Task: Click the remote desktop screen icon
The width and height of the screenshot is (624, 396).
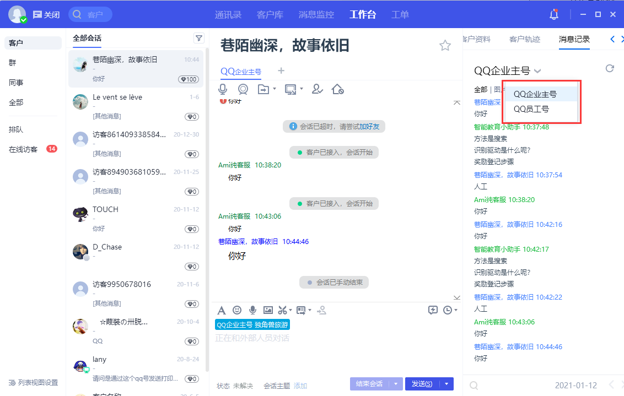Action: [291, 89]
